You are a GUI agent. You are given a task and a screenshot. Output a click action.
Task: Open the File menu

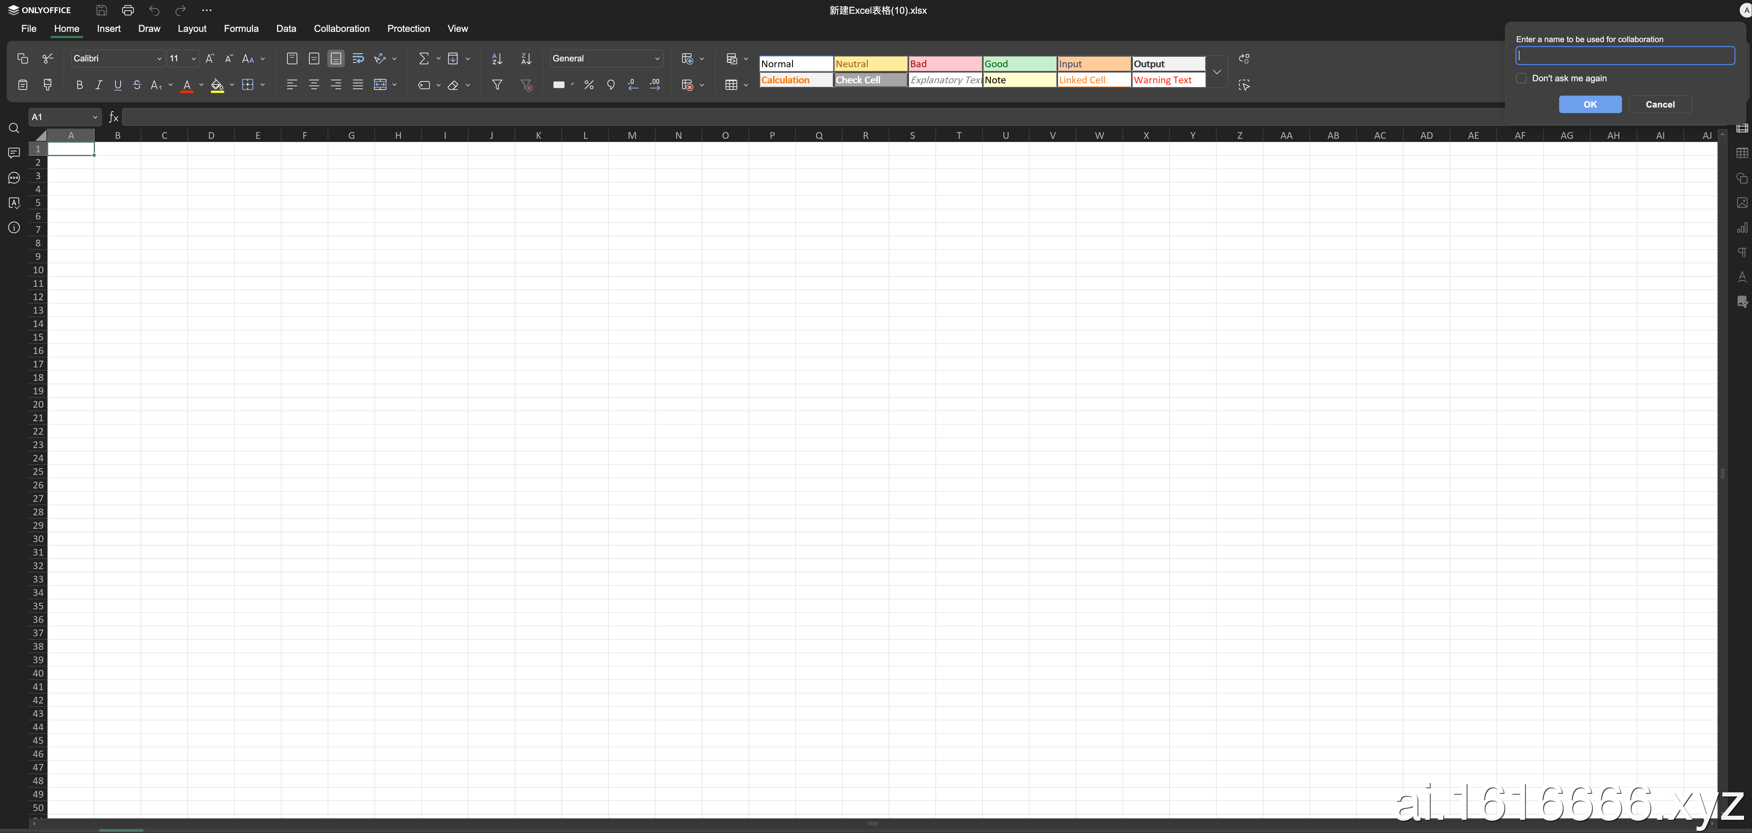(29, 29)
